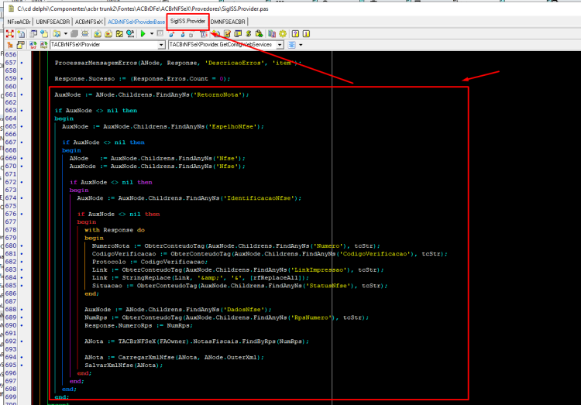Click the green Run program arrow
This screenshot has height=405, width=581.
pyautogui.click(x=143, y=34)
